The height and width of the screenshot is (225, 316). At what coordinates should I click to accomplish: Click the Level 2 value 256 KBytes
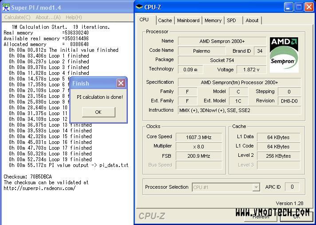pos(278,156)
